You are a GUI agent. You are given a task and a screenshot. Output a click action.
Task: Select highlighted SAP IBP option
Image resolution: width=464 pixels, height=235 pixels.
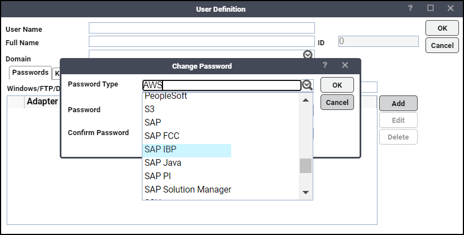click(186, 151)
